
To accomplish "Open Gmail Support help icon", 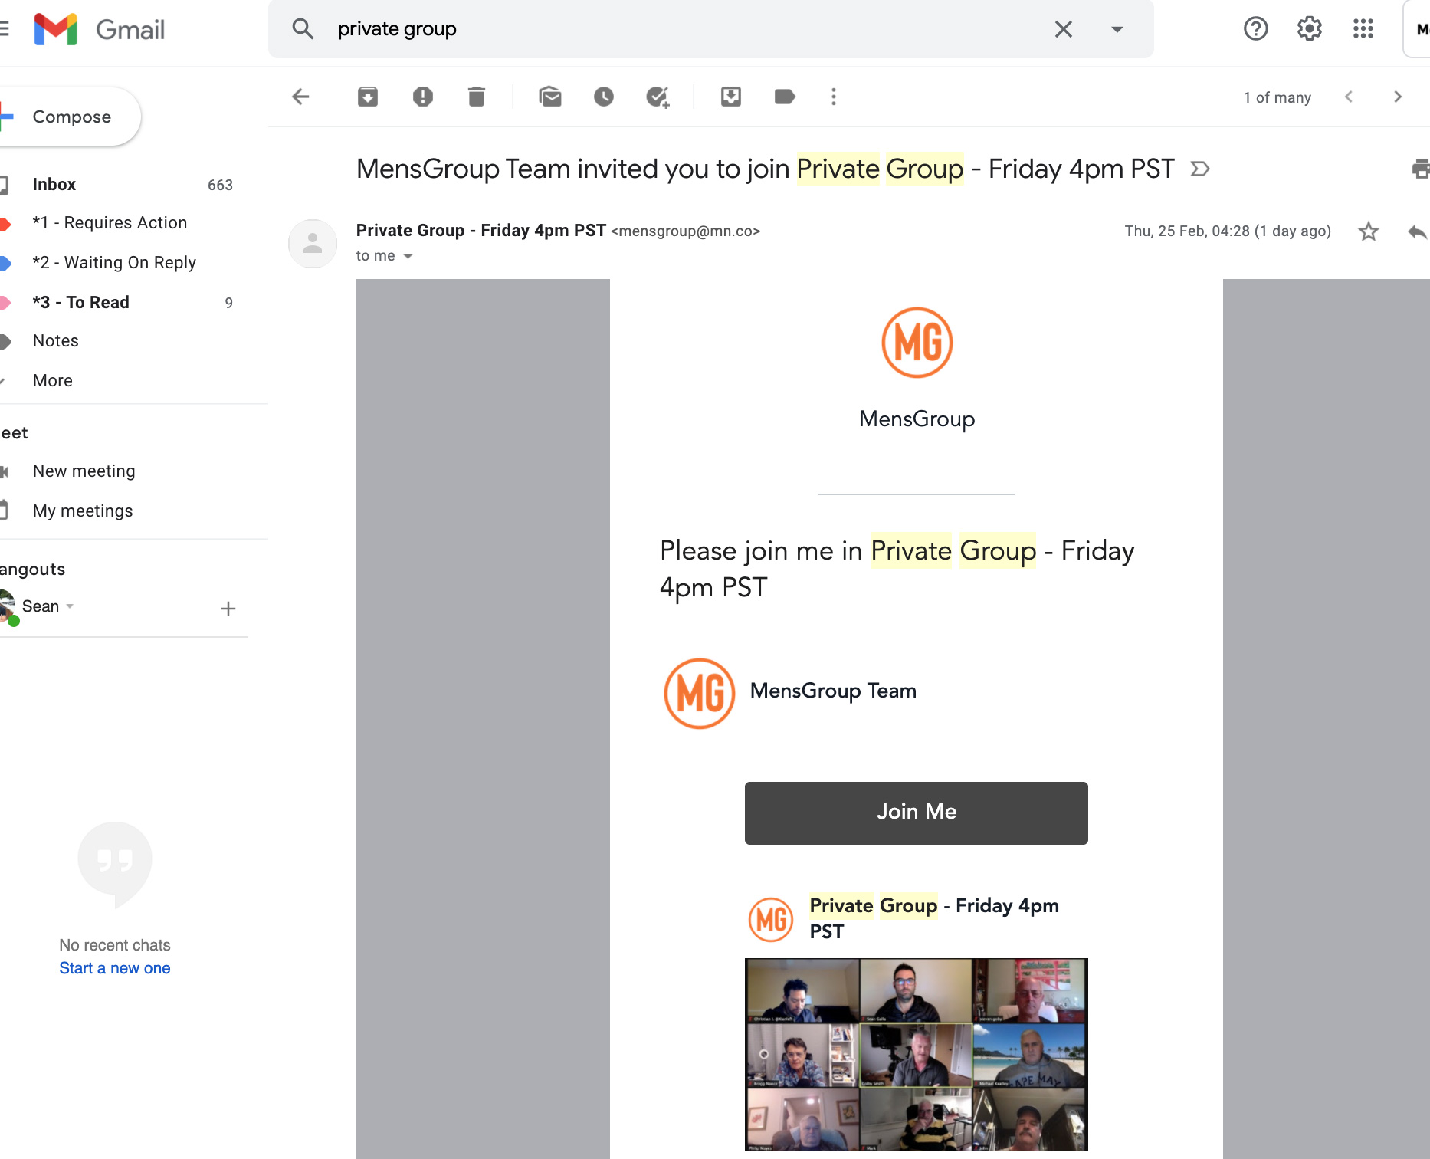I will tap(1256, 29).
